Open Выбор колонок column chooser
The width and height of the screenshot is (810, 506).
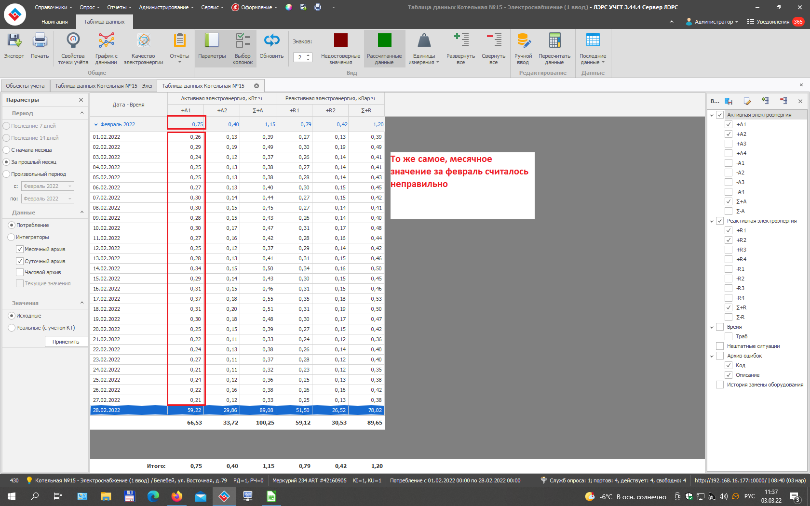[x=243, y=48]
